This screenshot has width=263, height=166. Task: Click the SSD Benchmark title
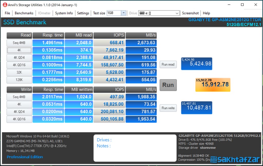click(x=25, y=22)
